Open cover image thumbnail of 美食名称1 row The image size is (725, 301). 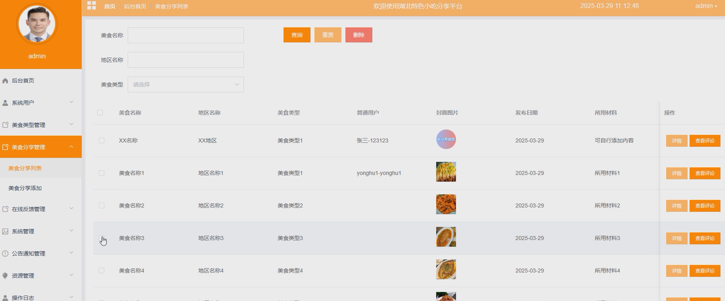pyautogui.click(x=446, y=172)
